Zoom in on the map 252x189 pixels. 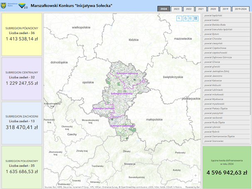(x=195, y=175)
